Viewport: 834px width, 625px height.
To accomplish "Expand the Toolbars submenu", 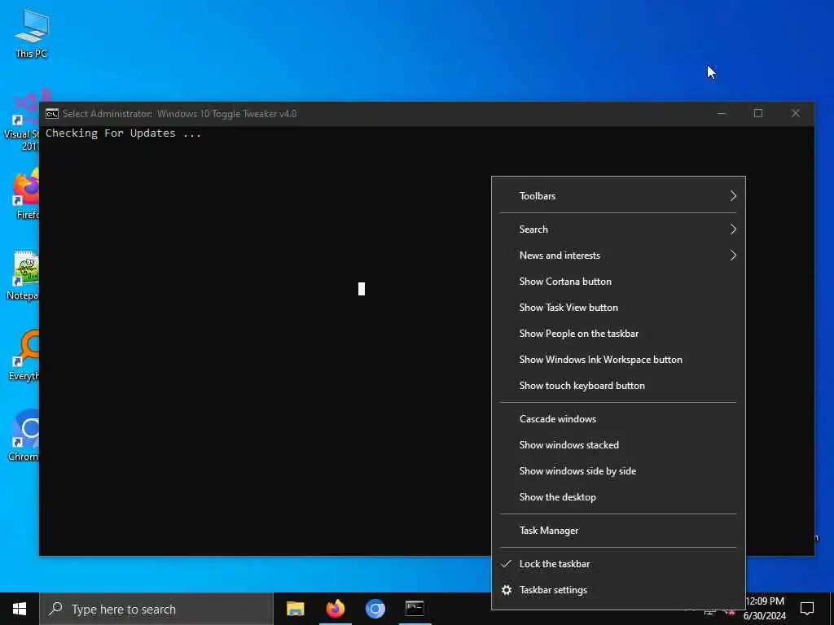I will (x=618, y=196).
